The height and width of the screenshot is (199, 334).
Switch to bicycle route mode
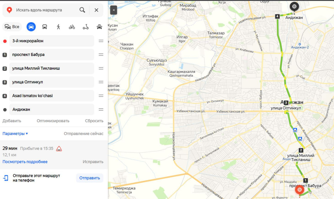(x=72, y=27)
